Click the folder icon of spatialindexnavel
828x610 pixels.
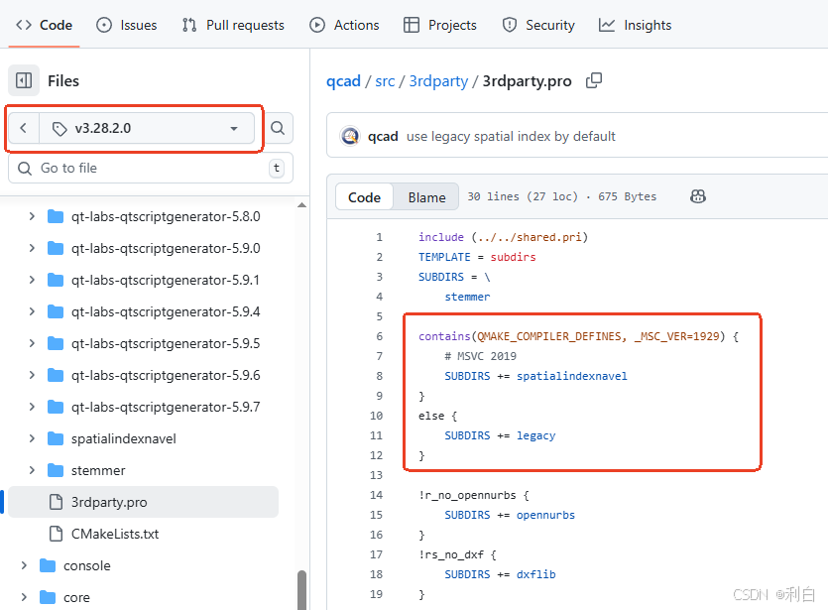click(56, 438)
